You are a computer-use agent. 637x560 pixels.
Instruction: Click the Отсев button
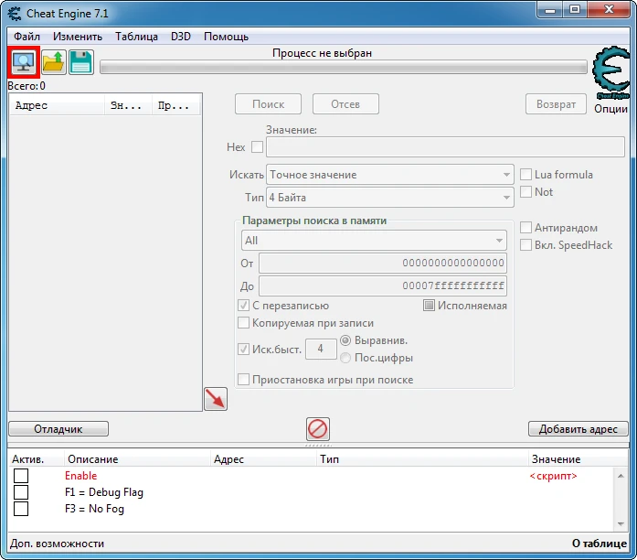pyautogui.click(x=345, y=104)
